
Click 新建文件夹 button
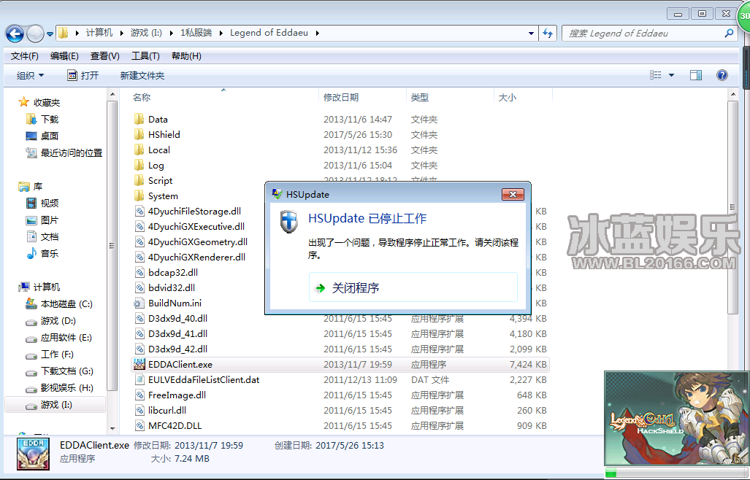pyautogui.click(x=142, y=75)
